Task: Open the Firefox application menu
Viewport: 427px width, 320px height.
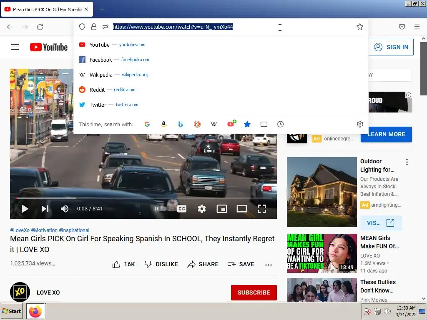Action: 417,27
